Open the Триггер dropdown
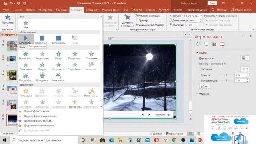256x144 pixels. (x=142, y=20)
